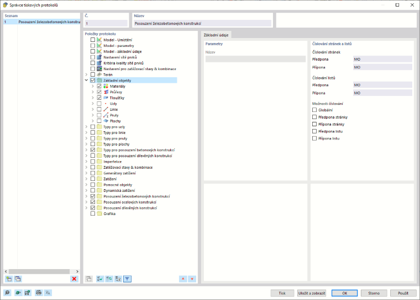Screen dimensions: 420x300
Task: Click Číslování stránek Předpona field
Action: pyautogui.click(x=382, y=59)
